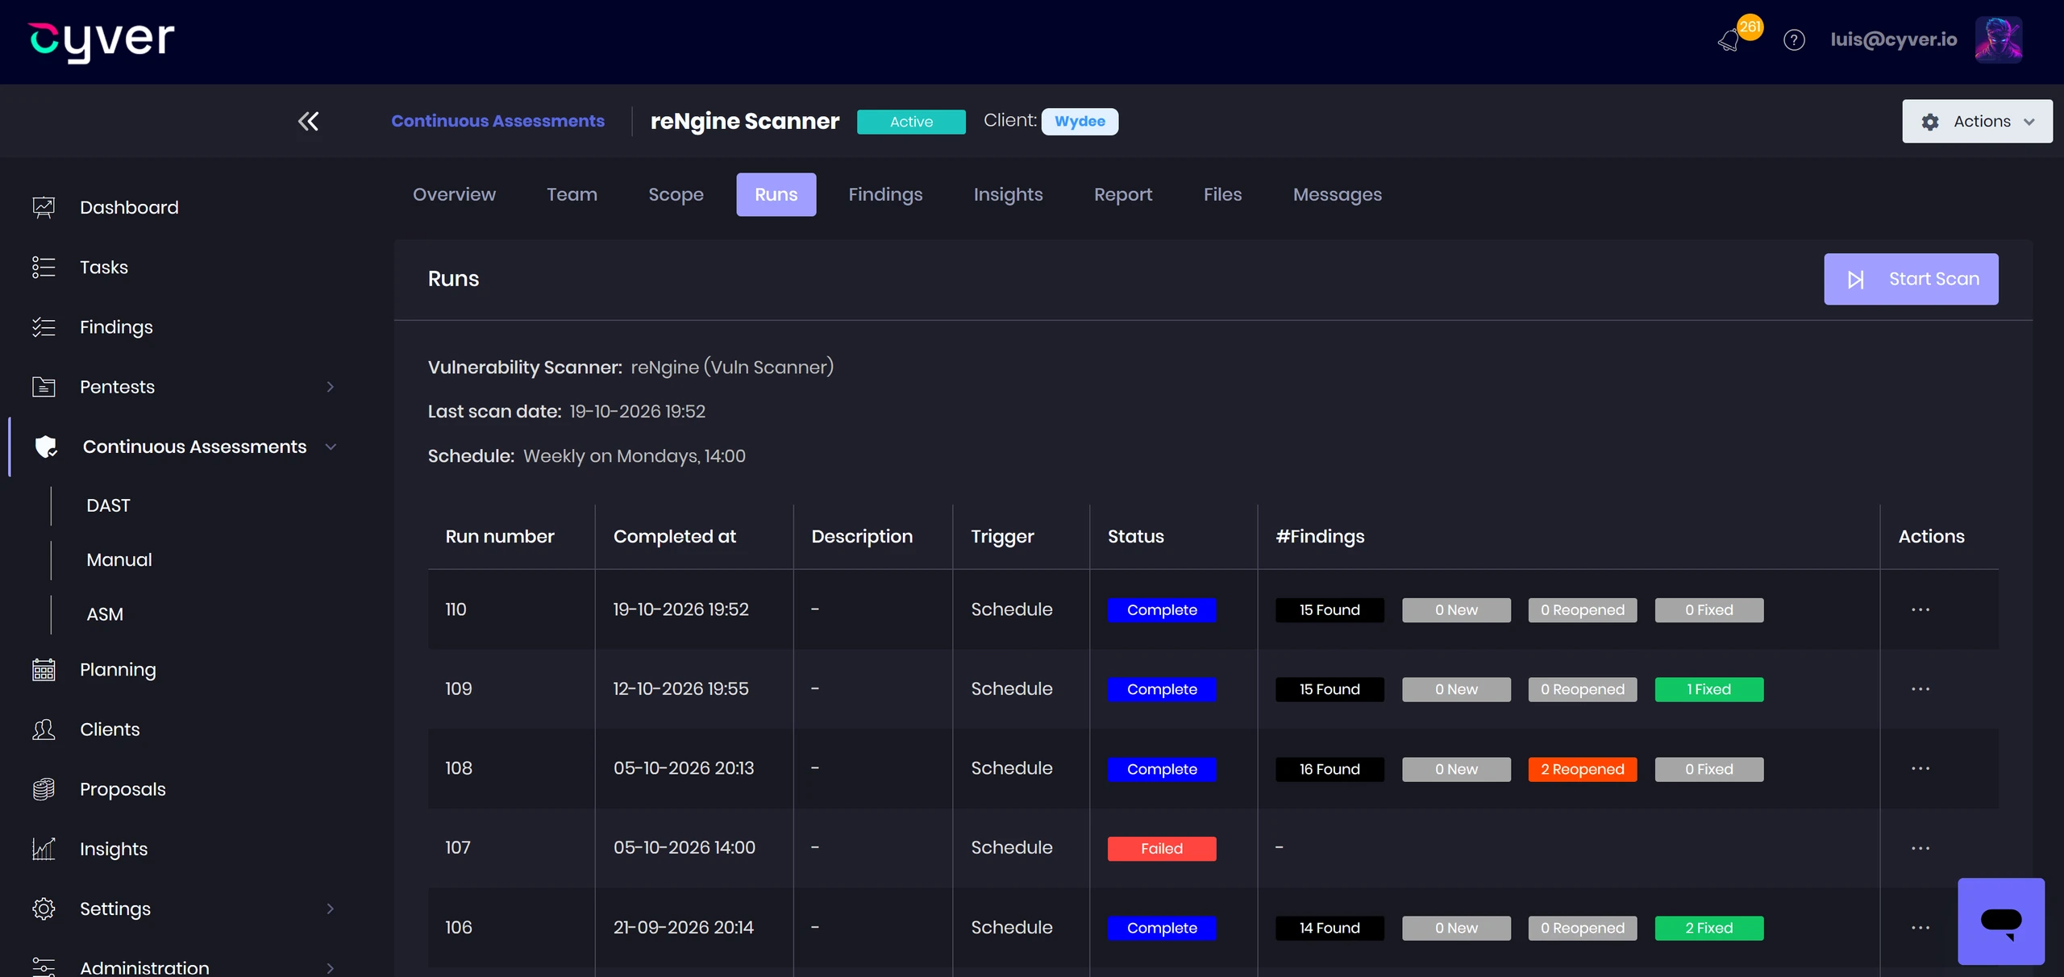Click the 16 Found badge in run 108

(1330, 769)
